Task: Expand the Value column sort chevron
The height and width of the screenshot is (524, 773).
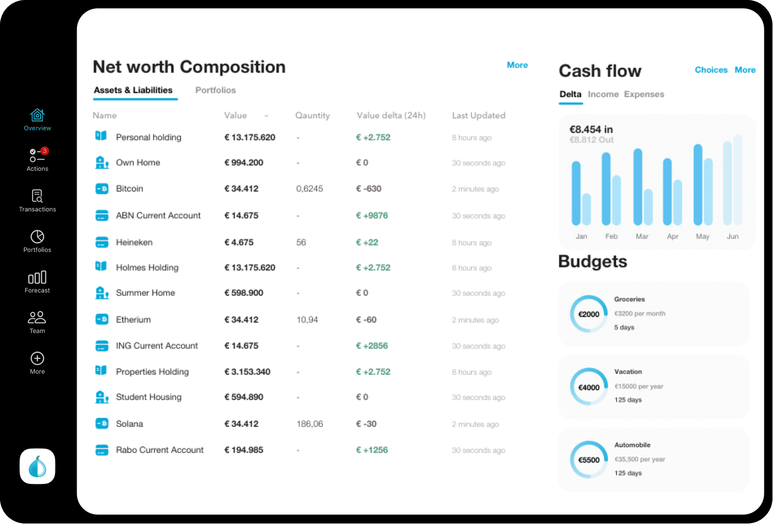Action: point(266,116)
